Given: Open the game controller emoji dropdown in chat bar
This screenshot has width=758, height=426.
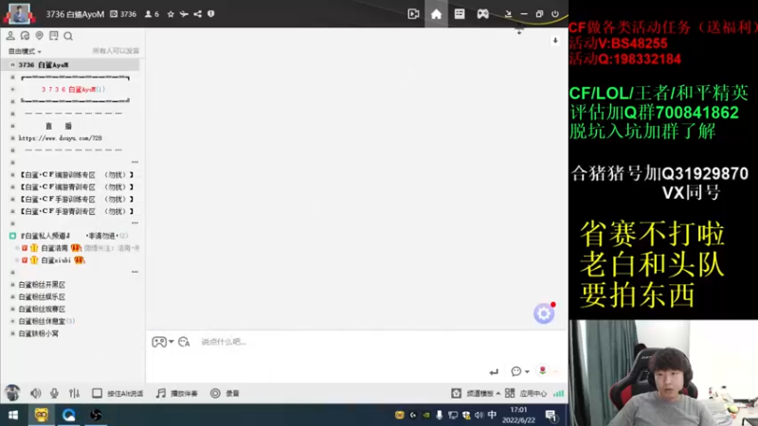Looking at the screenshot, I should 162,342.
